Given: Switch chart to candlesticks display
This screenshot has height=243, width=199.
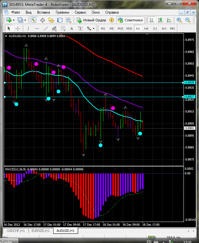Looking at the screenshot, I should tap(160, 20).
